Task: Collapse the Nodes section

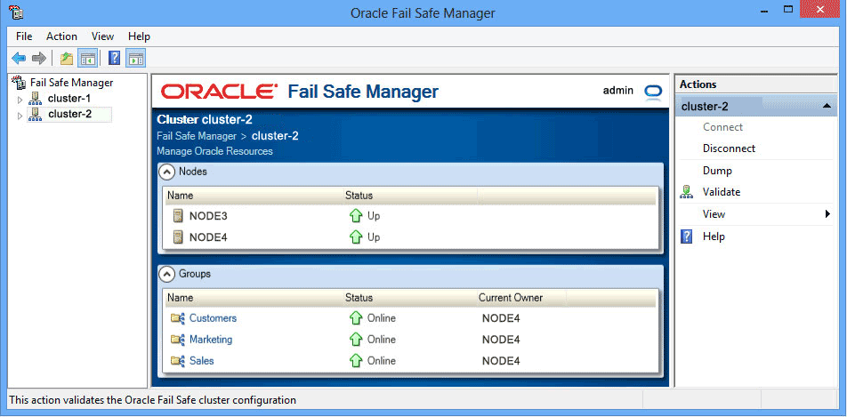Action: (168, 172)
